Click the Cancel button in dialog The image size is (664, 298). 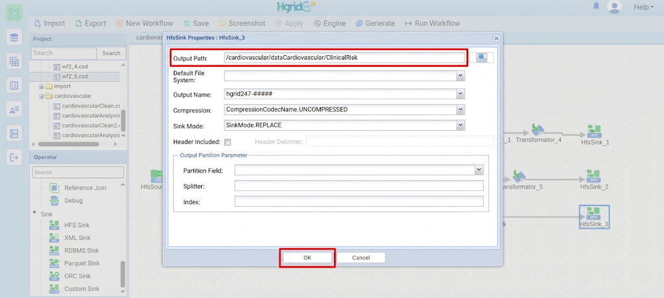[x=361, y=257]
